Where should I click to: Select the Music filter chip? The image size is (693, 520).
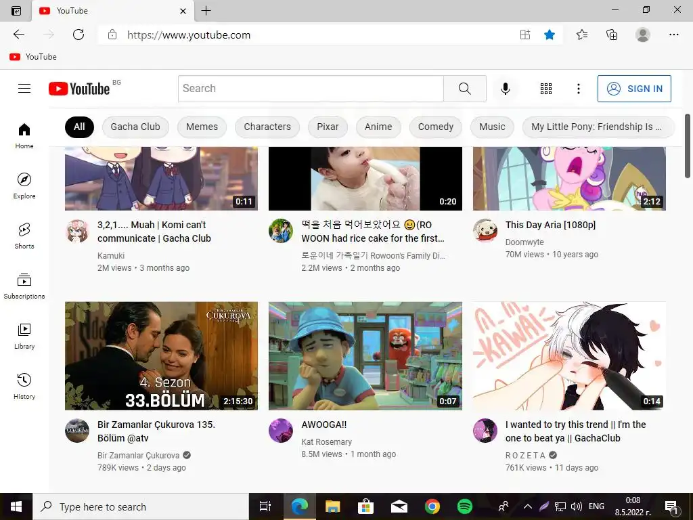[493, 127]
